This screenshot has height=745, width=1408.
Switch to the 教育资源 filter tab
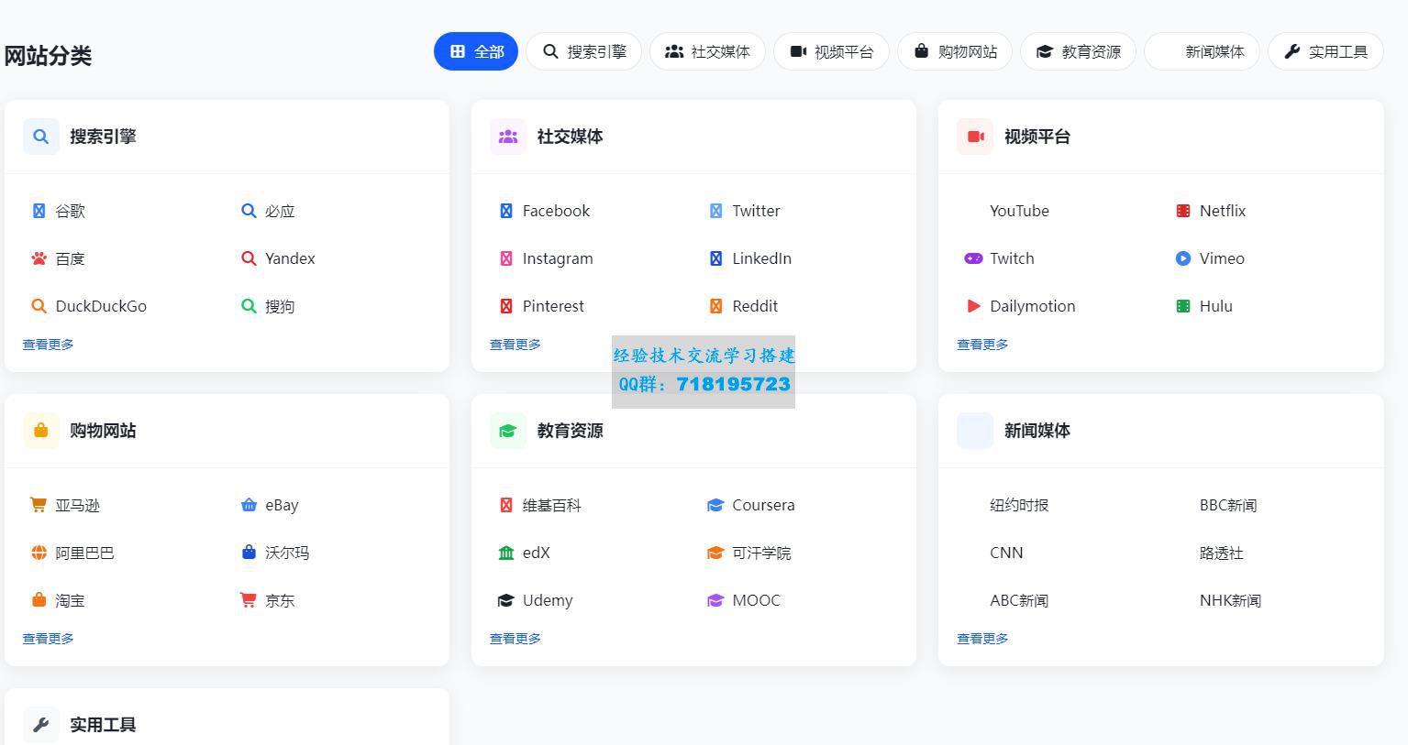1078,51
